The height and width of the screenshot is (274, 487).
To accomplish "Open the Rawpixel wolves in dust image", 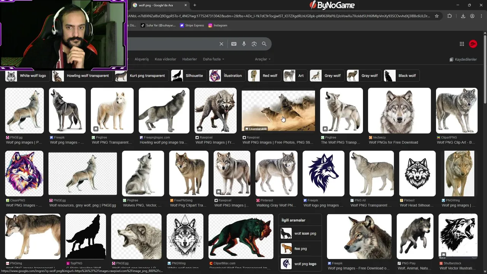I will pyautogui.click(x=278, y=111).
